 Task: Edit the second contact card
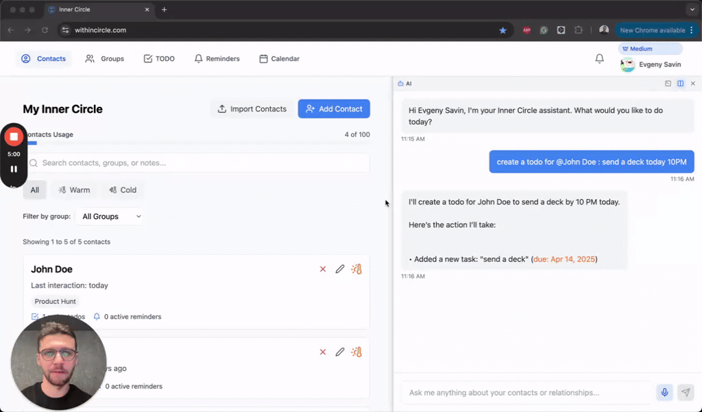click(340, 352)
